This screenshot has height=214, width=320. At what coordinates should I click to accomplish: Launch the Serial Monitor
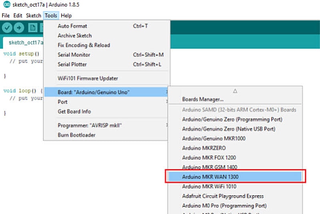click(74, 55)
